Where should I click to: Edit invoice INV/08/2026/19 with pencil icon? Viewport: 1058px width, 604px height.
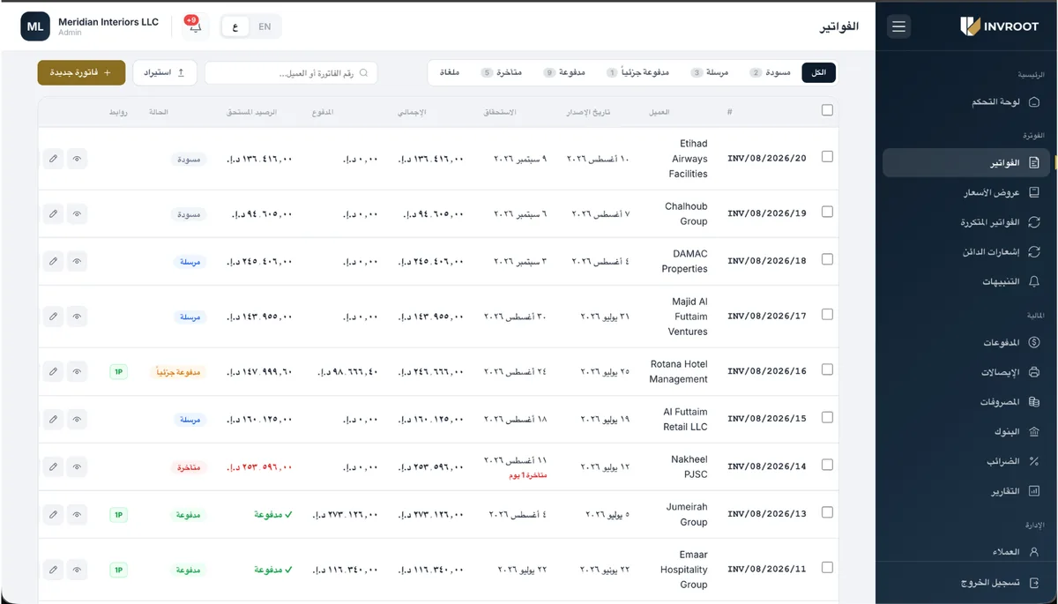(x=53, y=213)
